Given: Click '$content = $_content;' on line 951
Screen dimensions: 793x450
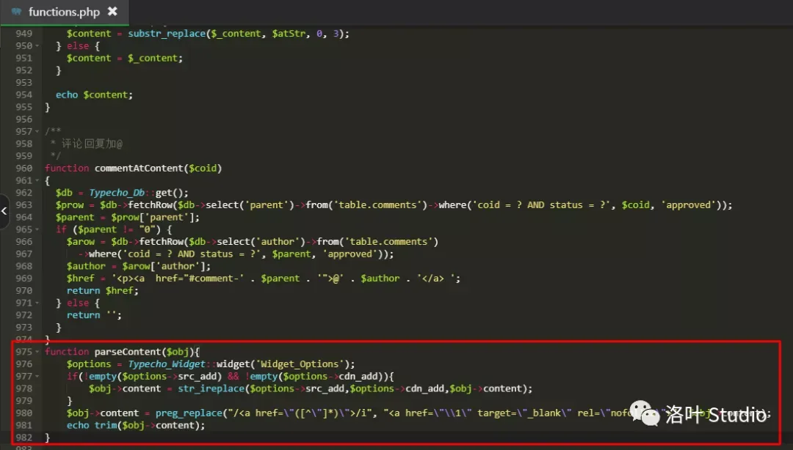Looking at the screenshot, I should [x=125, y=58].
